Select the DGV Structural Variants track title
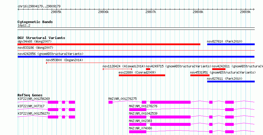This screenshot has width=263, height=135. 41,38
